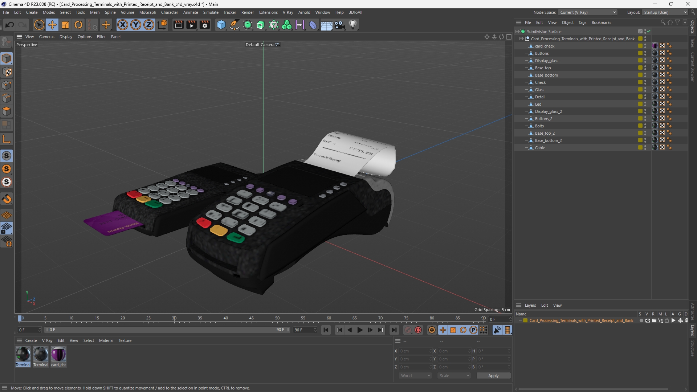Click the Apply button

[x=493, y=376]
